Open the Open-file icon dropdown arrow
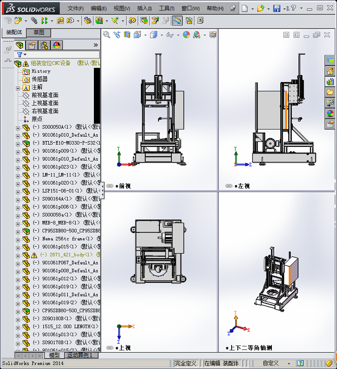337x369 pixels. point(268,9)
